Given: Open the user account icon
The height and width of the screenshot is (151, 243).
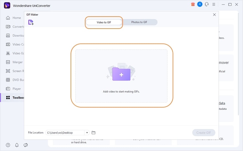Looking at the screenshot, I should click(x=200, y=4).
